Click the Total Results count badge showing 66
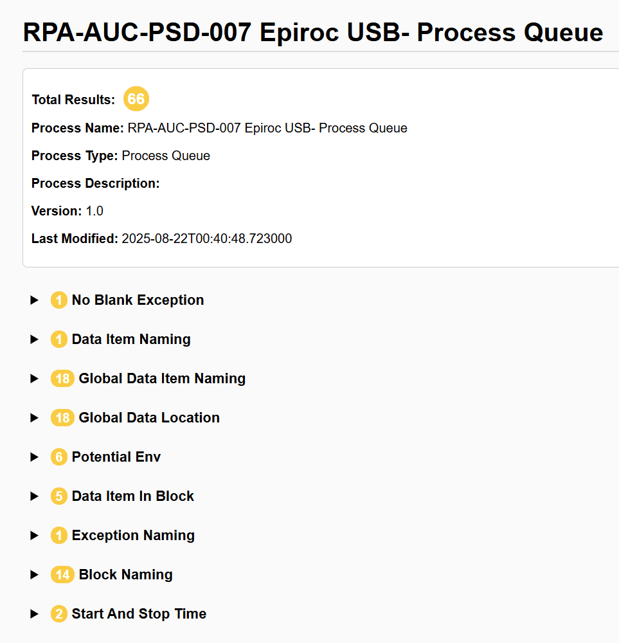The image size is (619, 643). click(136, 99)
